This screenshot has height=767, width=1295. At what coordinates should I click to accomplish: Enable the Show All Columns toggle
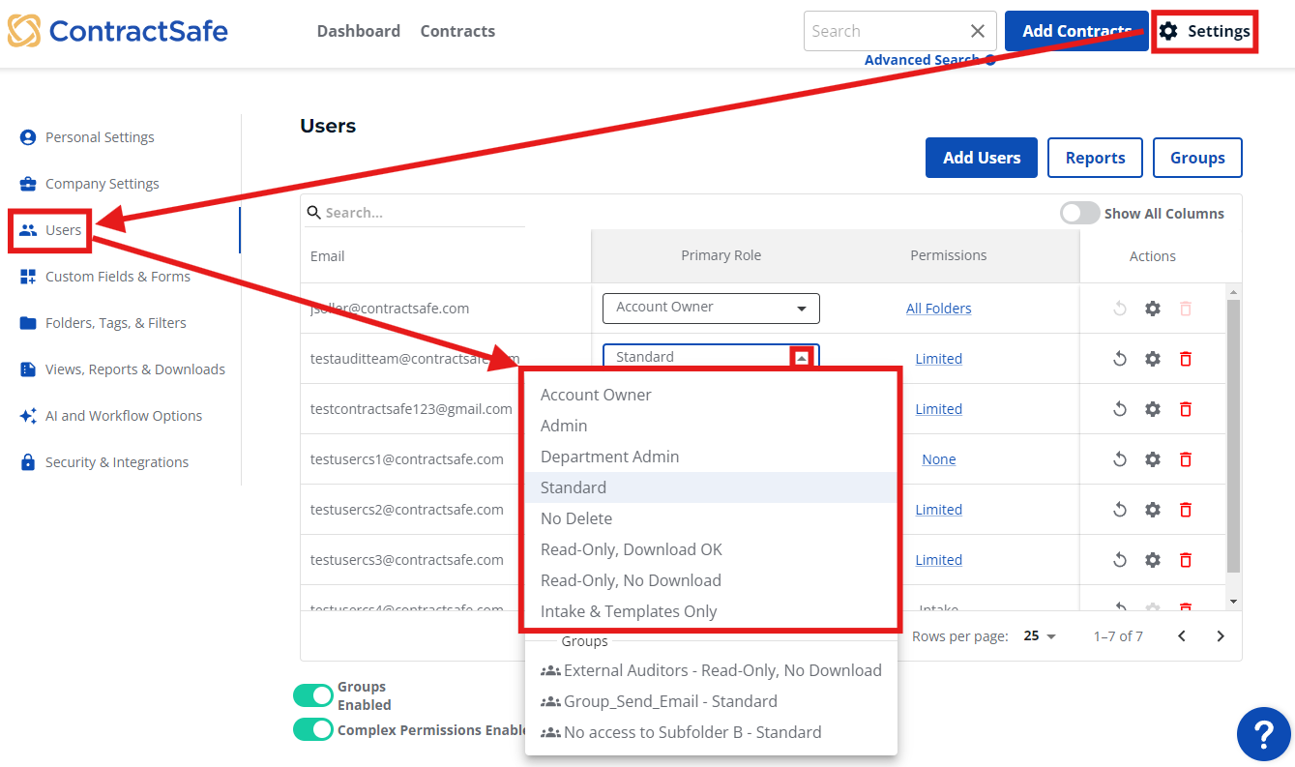(1079, 213)
